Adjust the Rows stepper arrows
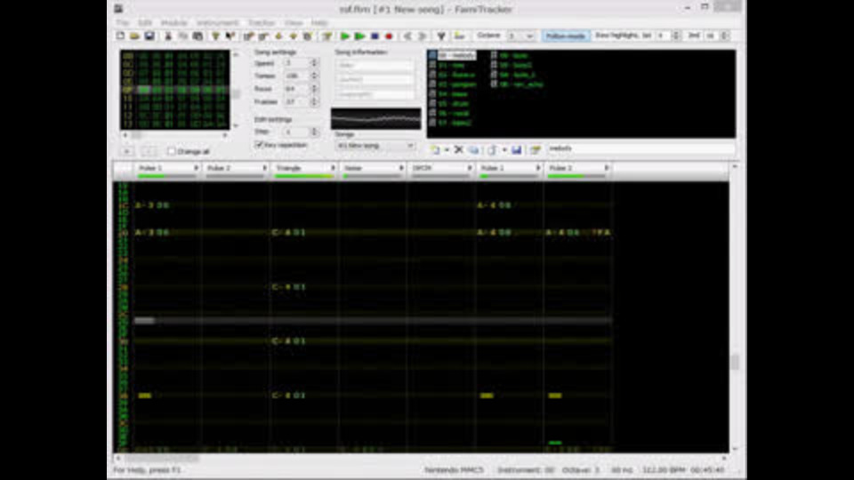The image size is (854, 480). pos(314,89)
